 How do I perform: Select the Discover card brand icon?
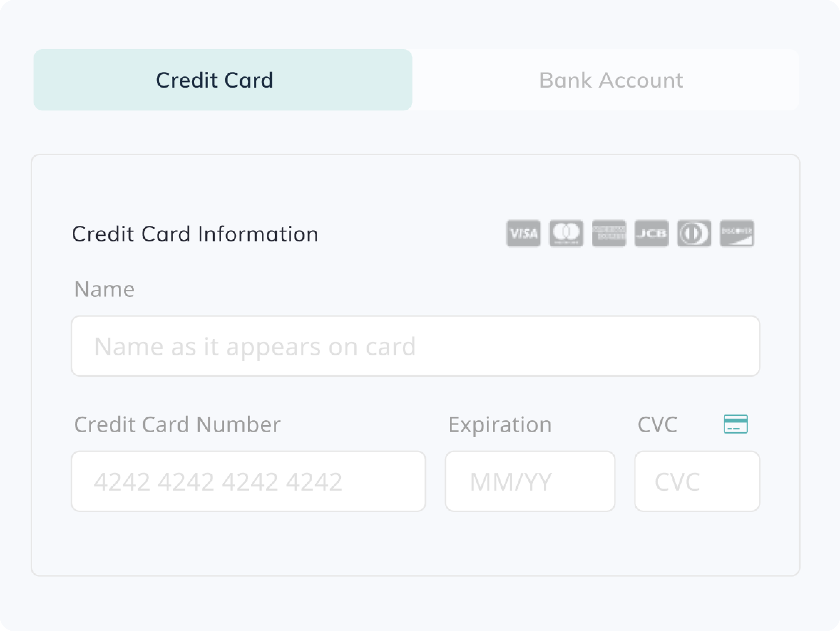[736, 234]
